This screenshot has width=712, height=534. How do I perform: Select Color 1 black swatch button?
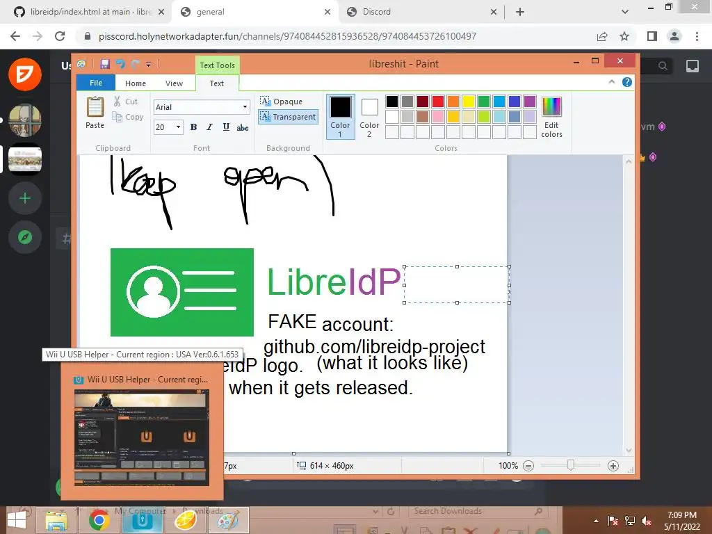(340, 116)
